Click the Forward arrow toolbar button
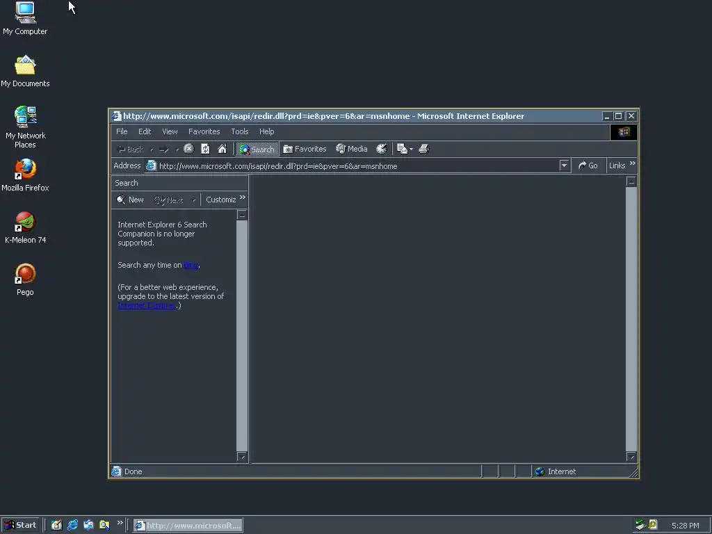This screenshot has width=712, height=534. [x=164, y=149]
